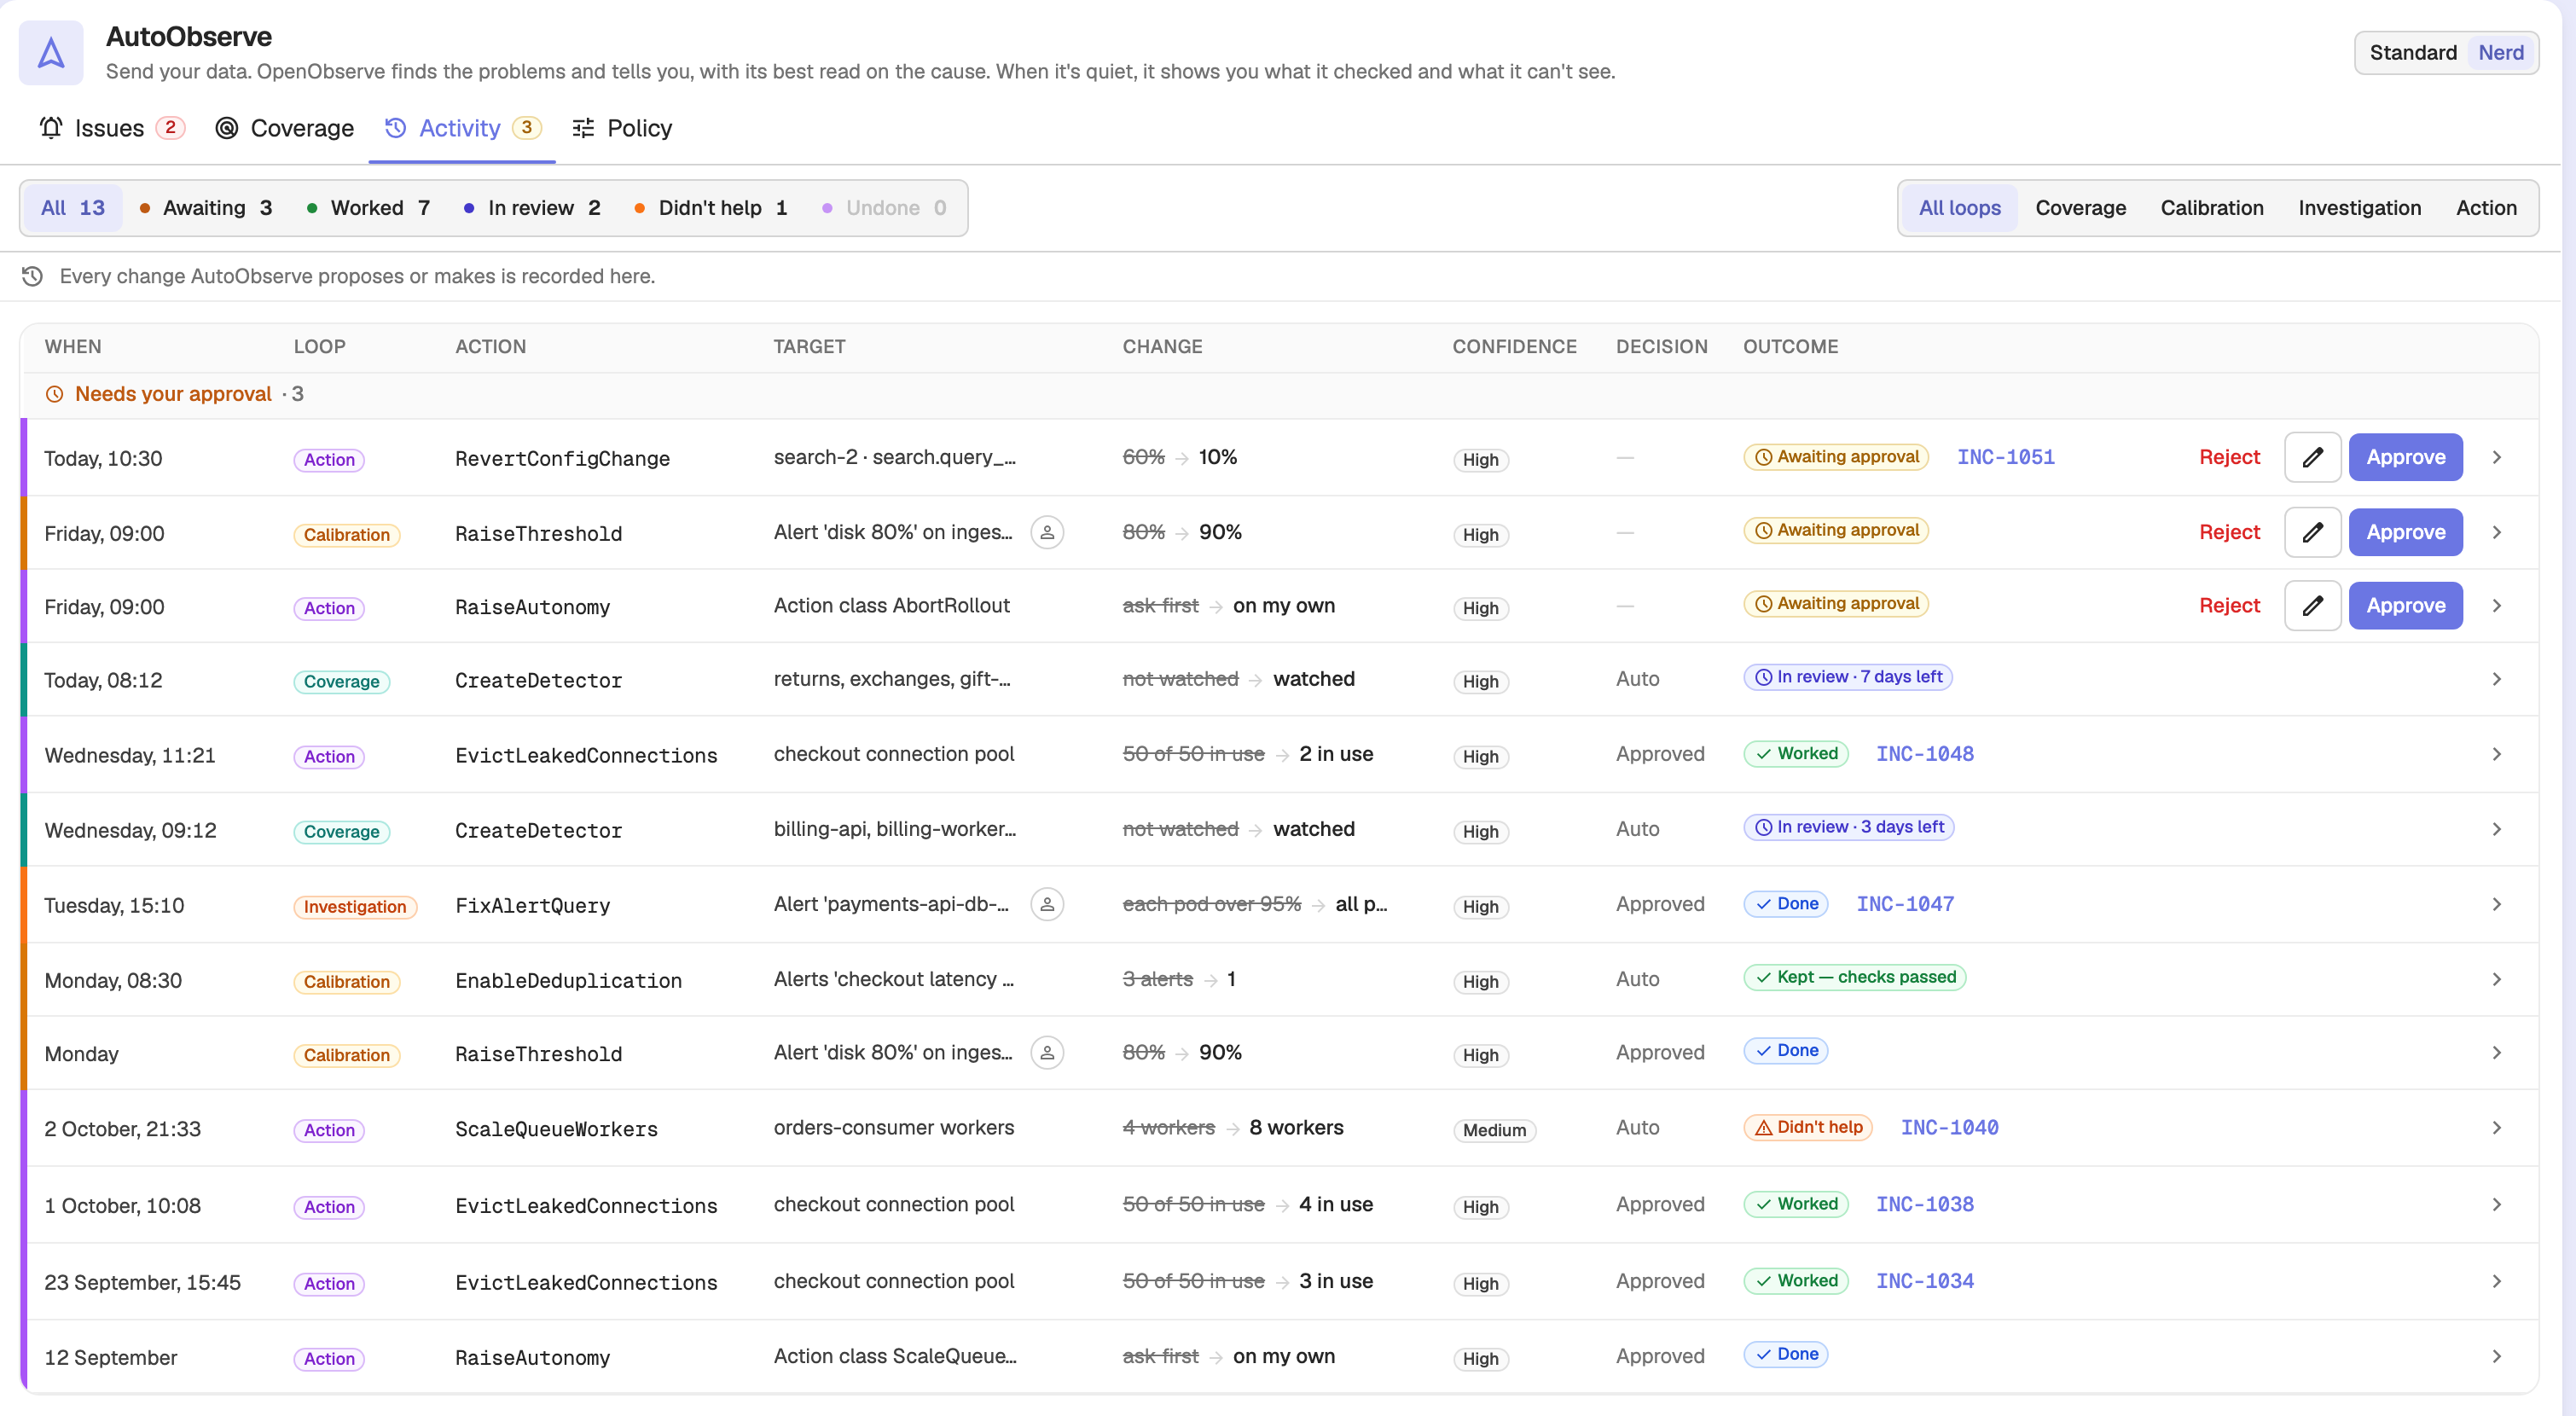The height and width of the screenshot is (1416, 2576).
Task: Expand the Today 08:12 CreateDetector row
Action: point(2496,679)
